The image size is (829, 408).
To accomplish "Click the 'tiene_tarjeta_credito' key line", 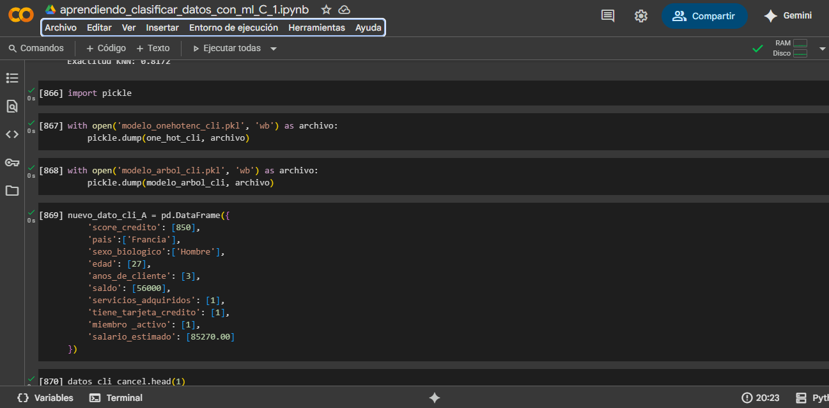I will (158, 312).
